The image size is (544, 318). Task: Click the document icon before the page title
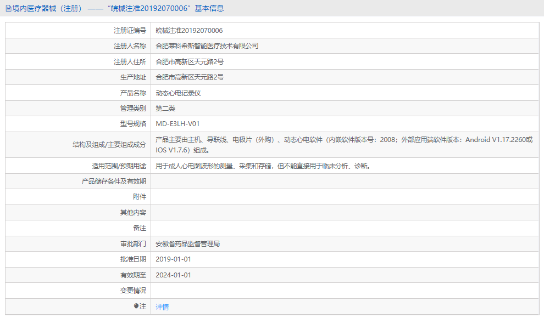point(7,8)
